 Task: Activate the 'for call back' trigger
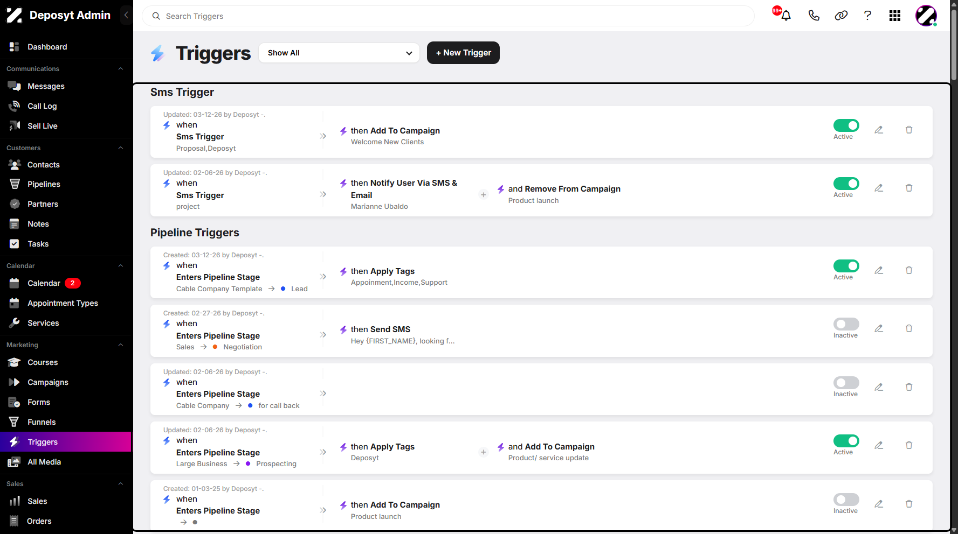[x=846, y=383]
